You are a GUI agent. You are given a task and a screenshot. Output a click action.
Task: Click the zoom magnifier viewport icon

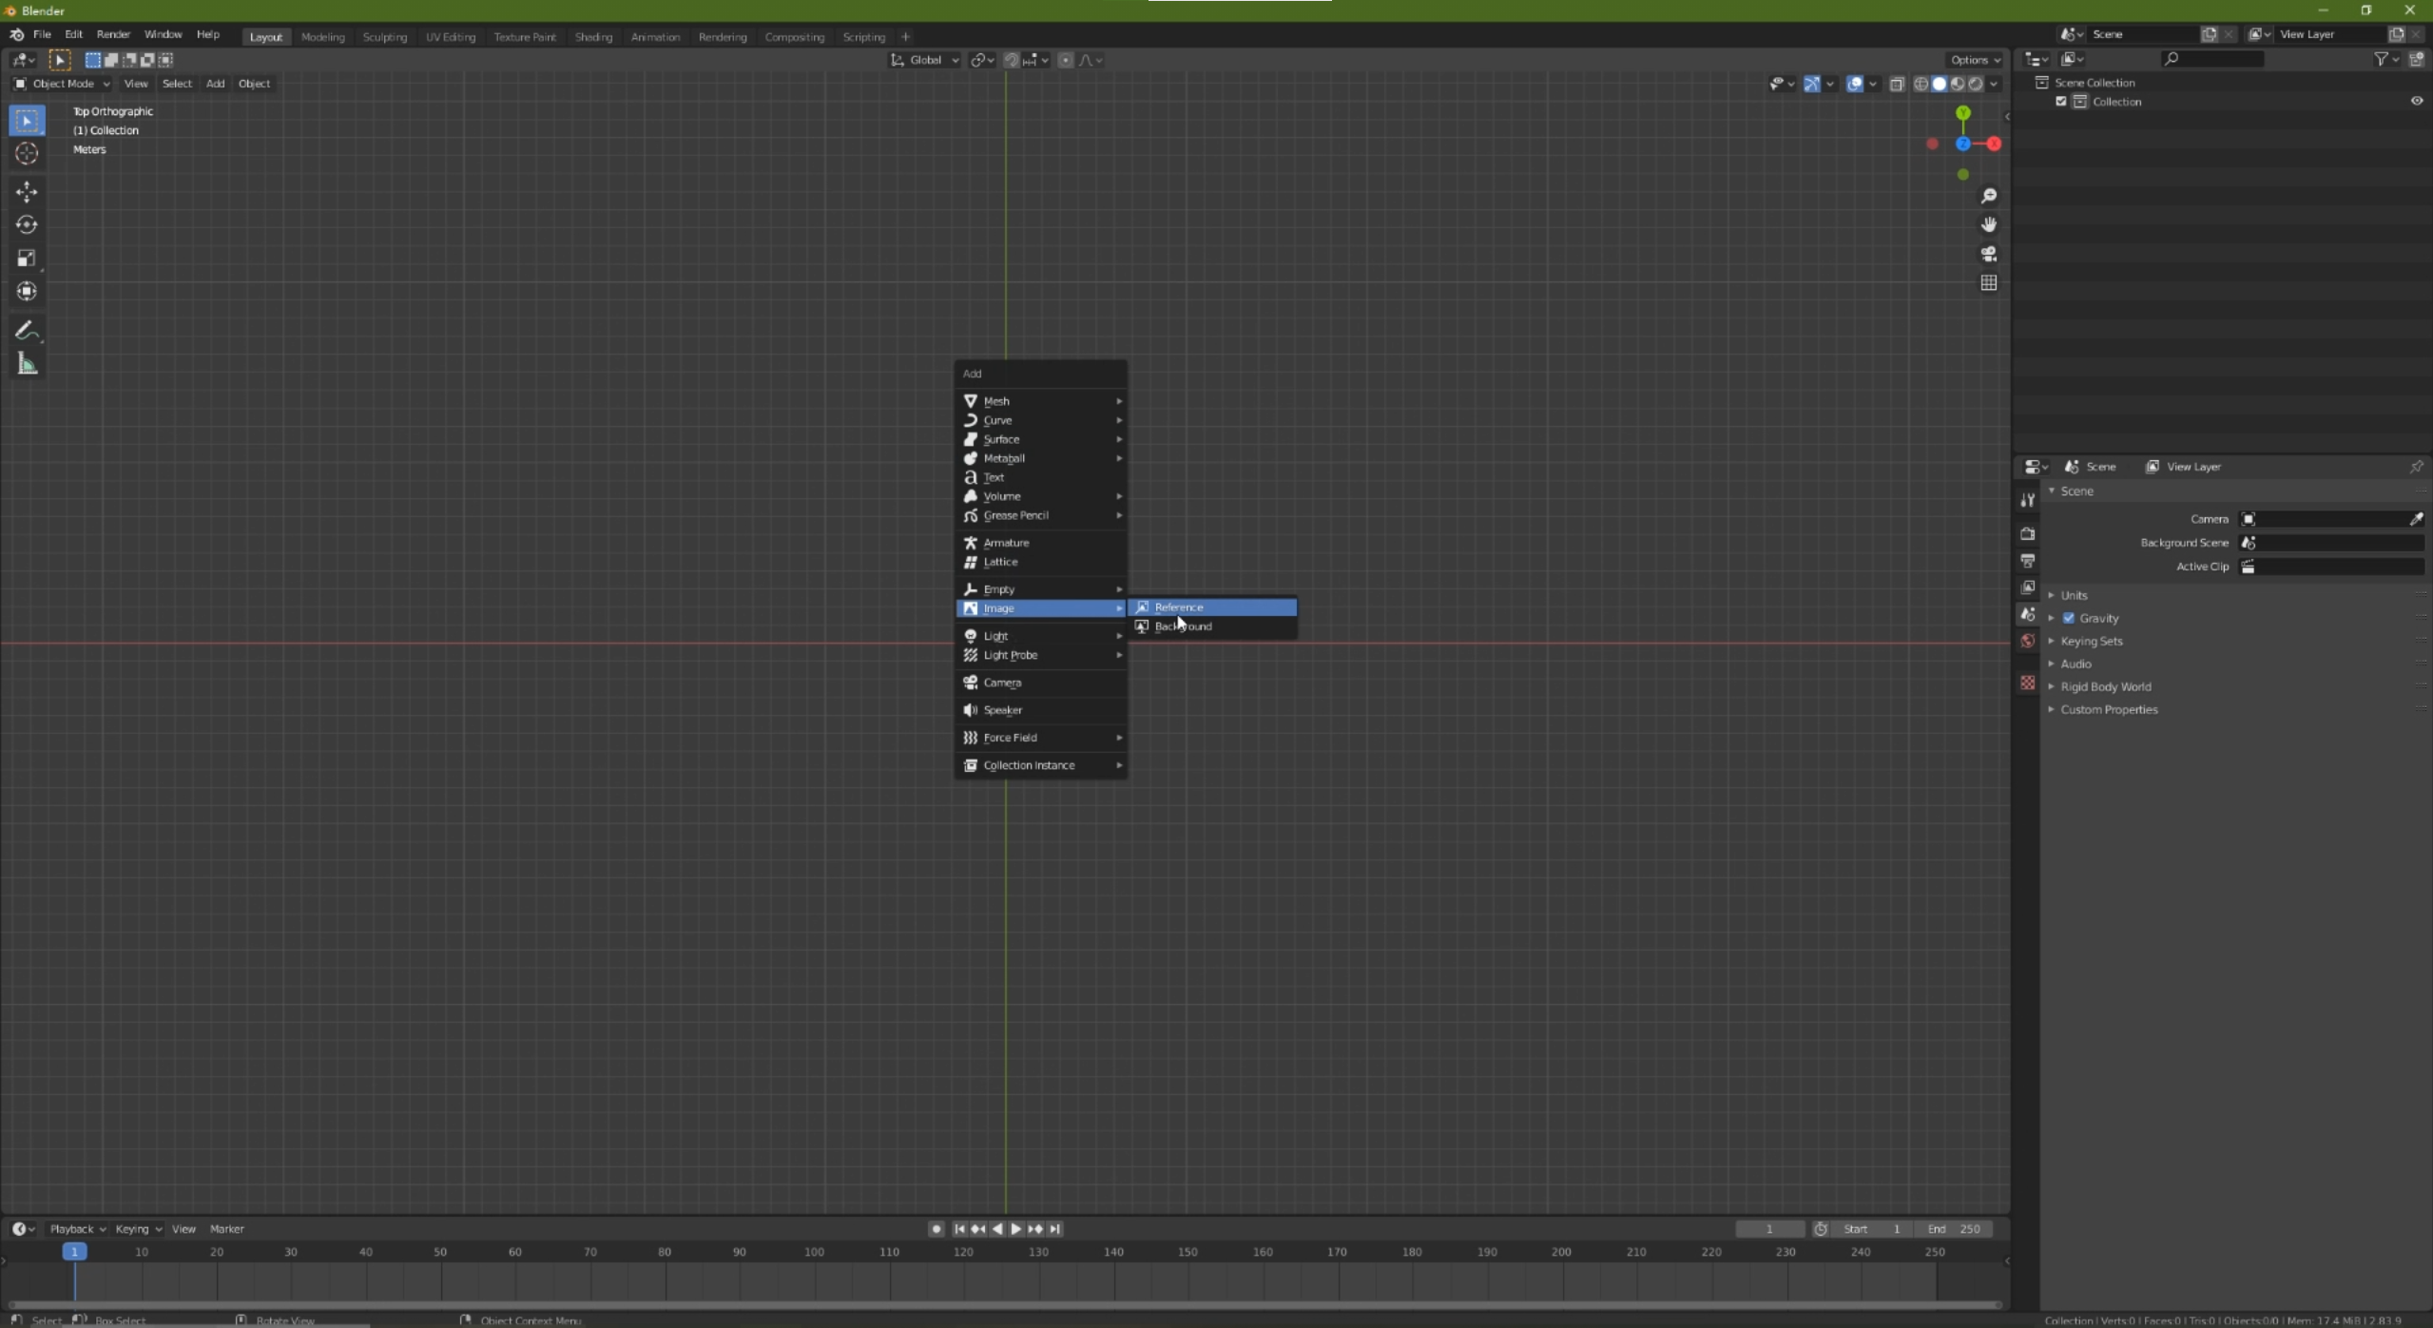coord(1988,196)
